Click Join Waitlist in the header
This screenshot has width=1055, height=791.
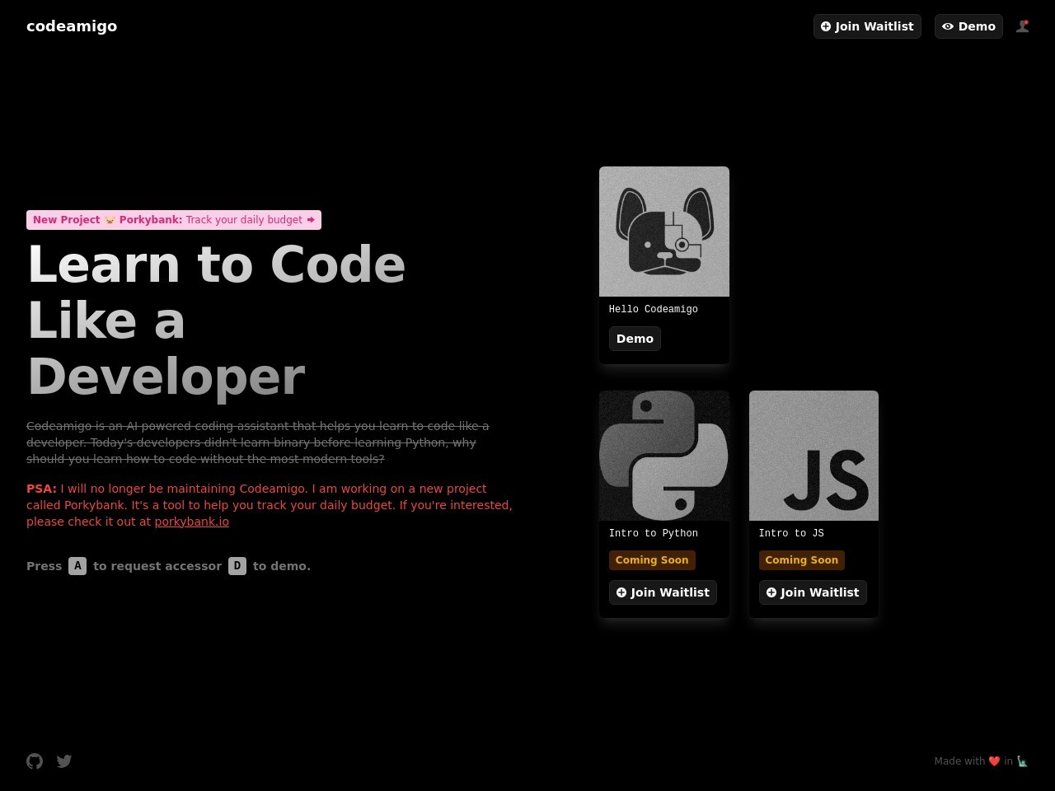pos(867,26)
